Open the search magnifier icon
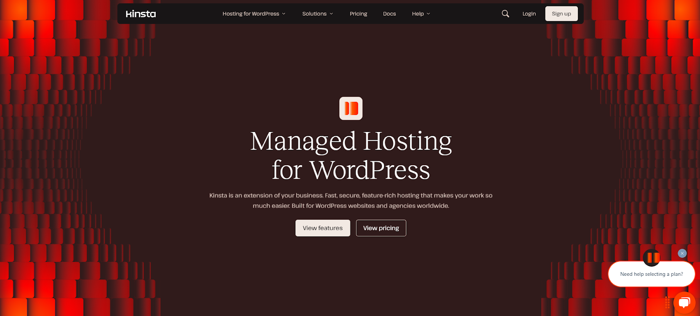 505,14
